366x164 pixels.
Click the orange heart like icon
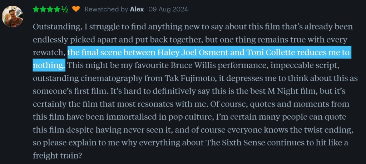coord(76,9)
